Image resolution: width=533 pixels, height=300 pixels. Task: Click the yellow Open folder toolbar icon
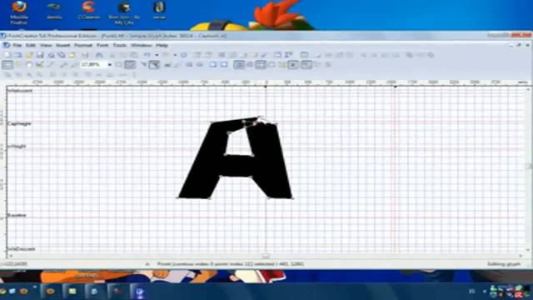[x=29, y=55]
